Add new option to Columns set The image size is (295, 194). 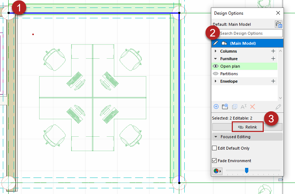coord(273,51)
